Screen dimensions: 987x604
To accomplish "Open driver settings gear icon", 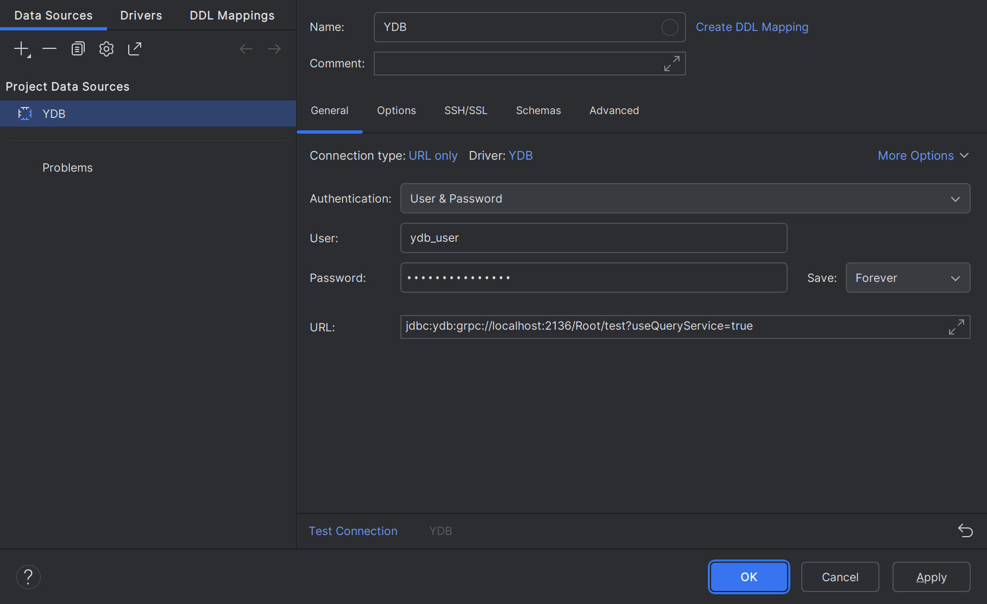I will click(106, 49).
